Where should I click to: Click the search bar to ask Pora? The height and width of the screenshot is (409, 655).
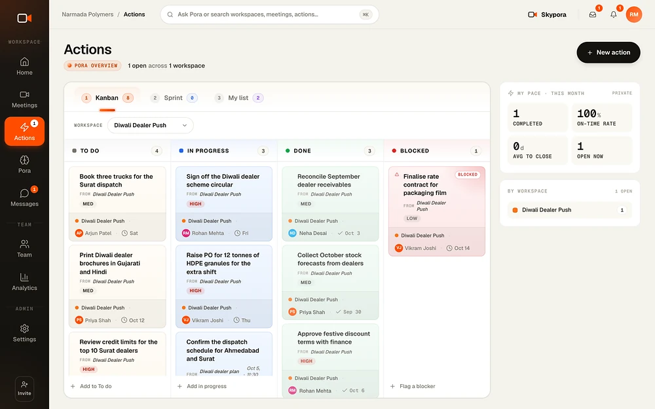pos(269,14)
